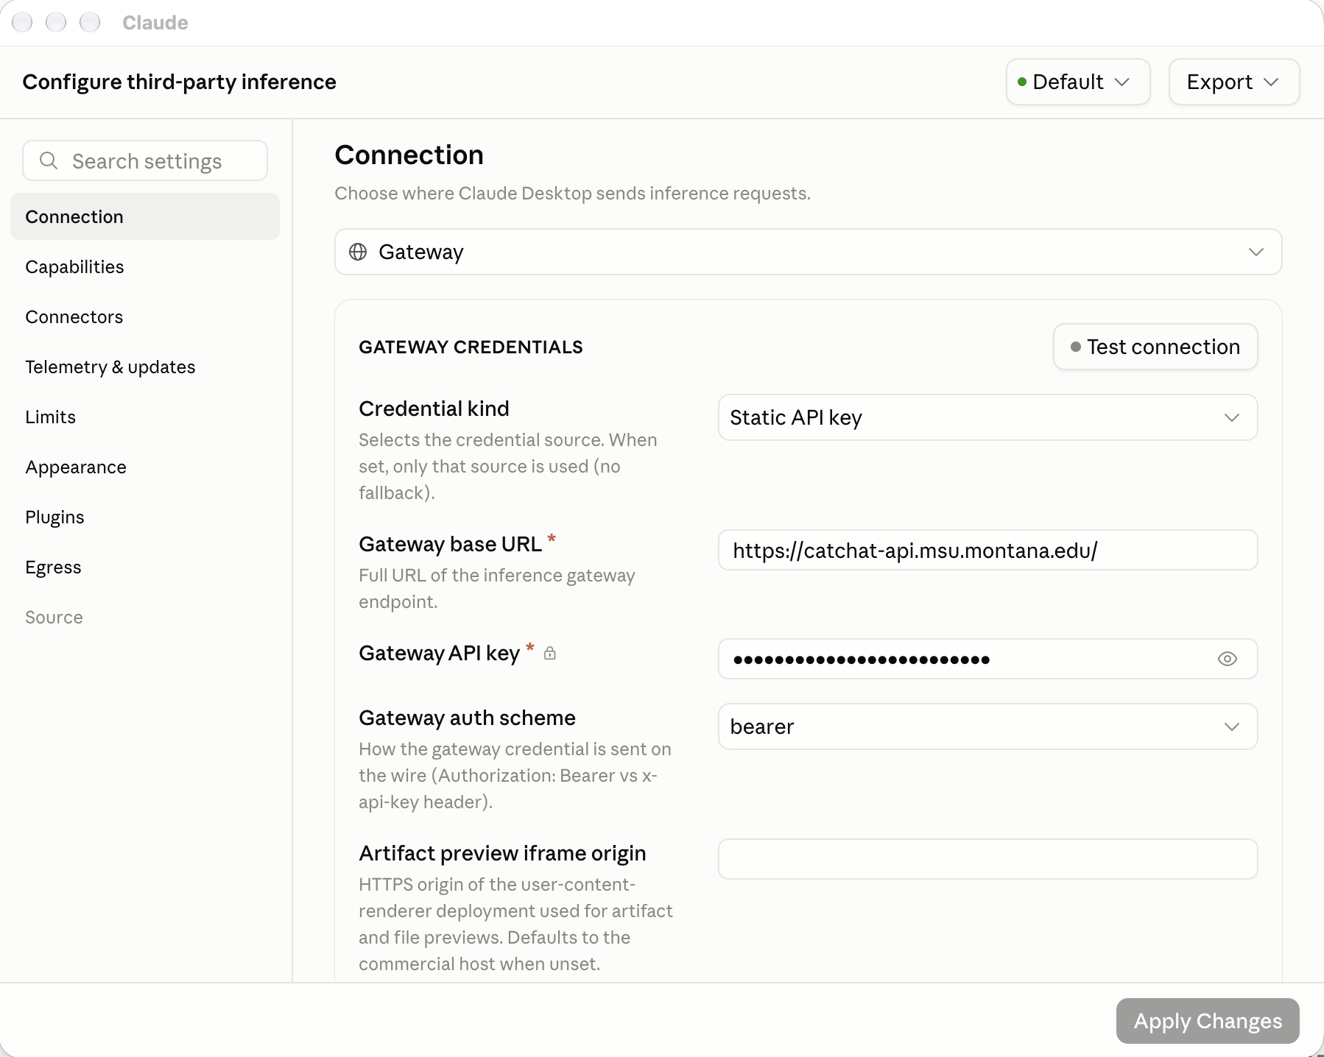
Task: Click the Apply Changes button
Action: coord(1208,1021)
